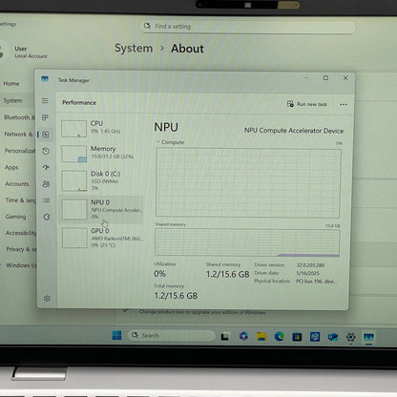397x397 pixels.
Task: Click the Find a setting search field
Action: (x=247, y=27)
